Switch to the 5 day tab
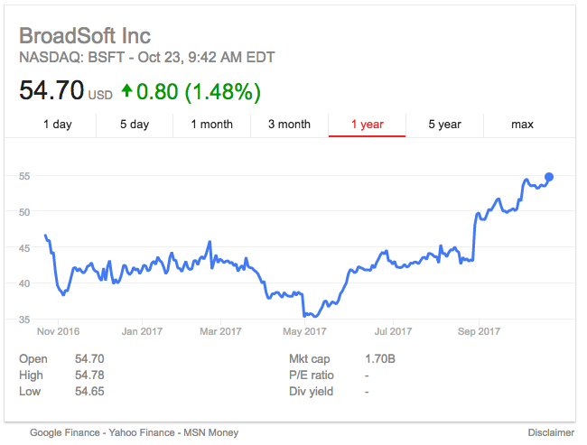Viewport: 587px width, 445px height. (135, 125)
